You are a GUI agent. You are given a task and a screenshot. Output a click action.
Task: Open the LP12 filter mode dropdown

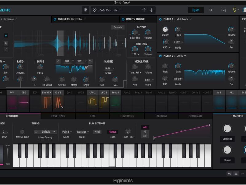click(178, 42)
